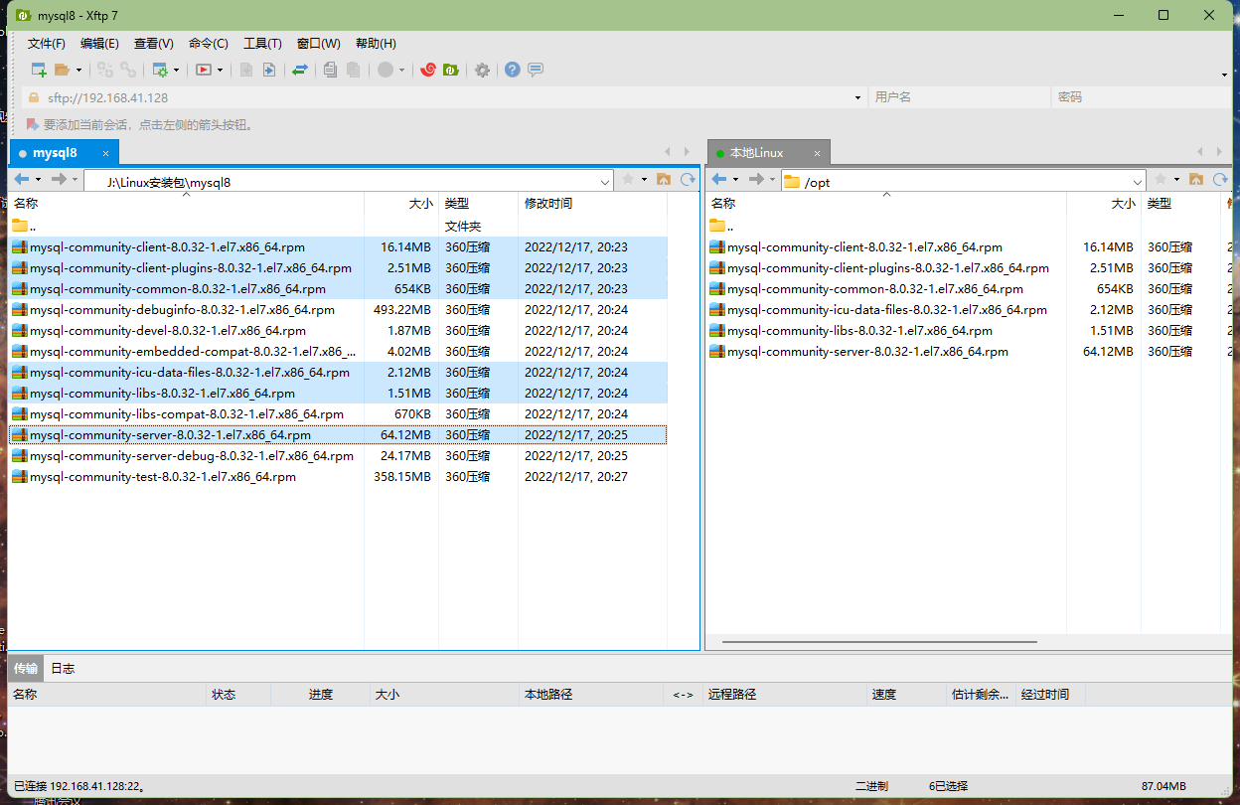Expand the /opt path dropdown
The width and height of the screenshot is (1240, 805).
(1139, 182)
